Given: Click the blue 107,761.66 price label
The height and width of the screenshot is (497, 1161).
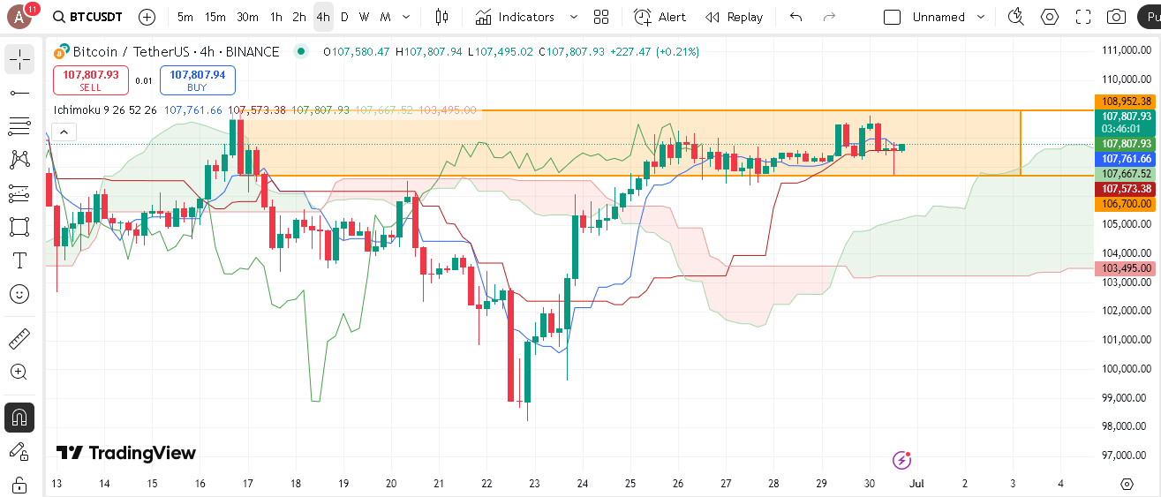Looking at the screenshot, I should coord(1125,159).
